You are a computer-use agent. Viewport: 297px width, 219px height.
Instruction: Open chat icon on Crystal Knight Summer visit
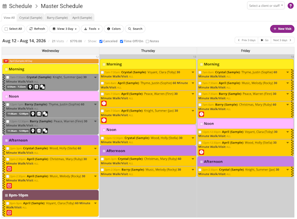(x=42, y=87)
